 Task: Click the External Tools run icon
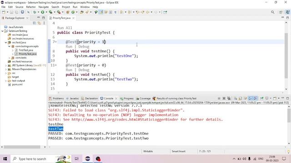(x=59, y=12)
